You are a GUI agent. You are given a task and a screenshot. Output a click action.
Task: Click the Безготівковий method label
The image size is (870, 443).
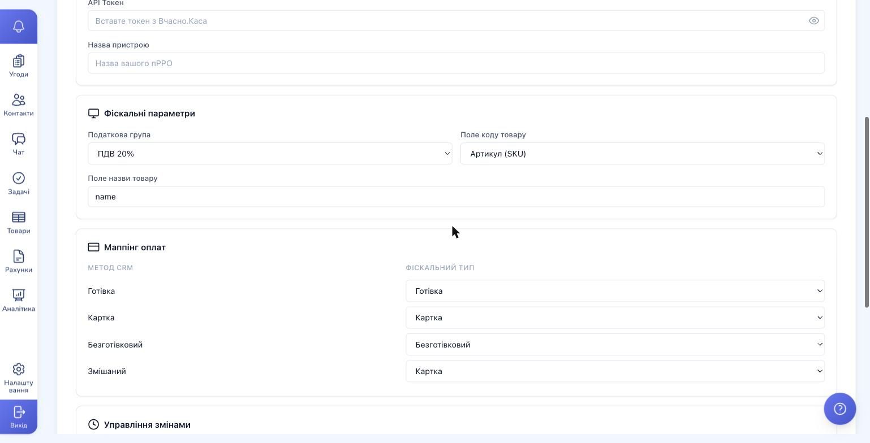[115, 345]
